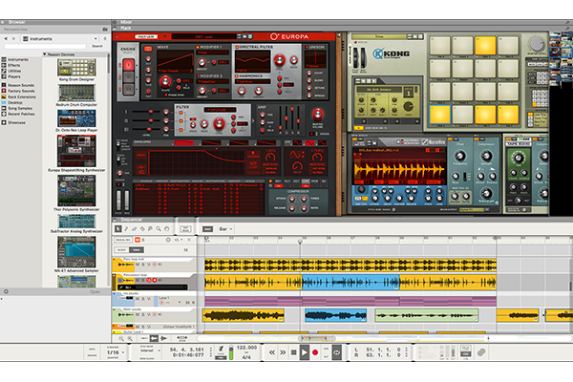Screen dimensions: 573x382
Task: Mute the Main vocals track
Action: (138, 314)
